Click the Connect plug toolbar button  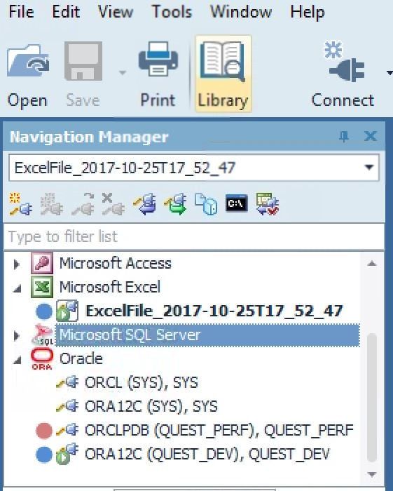[343, 75]
